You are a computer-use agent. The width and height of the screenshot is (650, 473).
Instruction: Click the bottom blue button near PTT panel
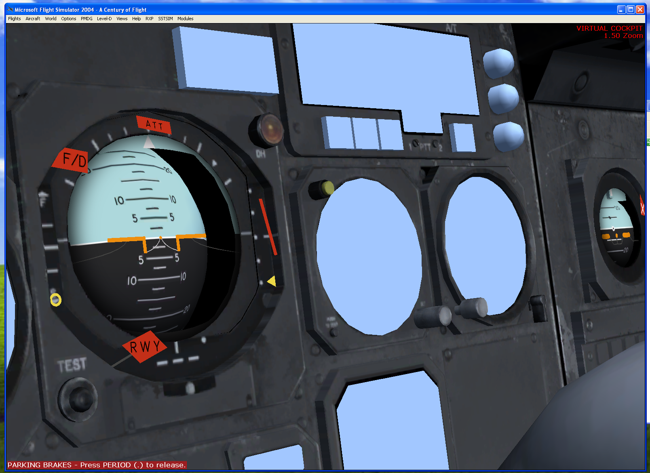pyautogui.click(x=508, y=137)
